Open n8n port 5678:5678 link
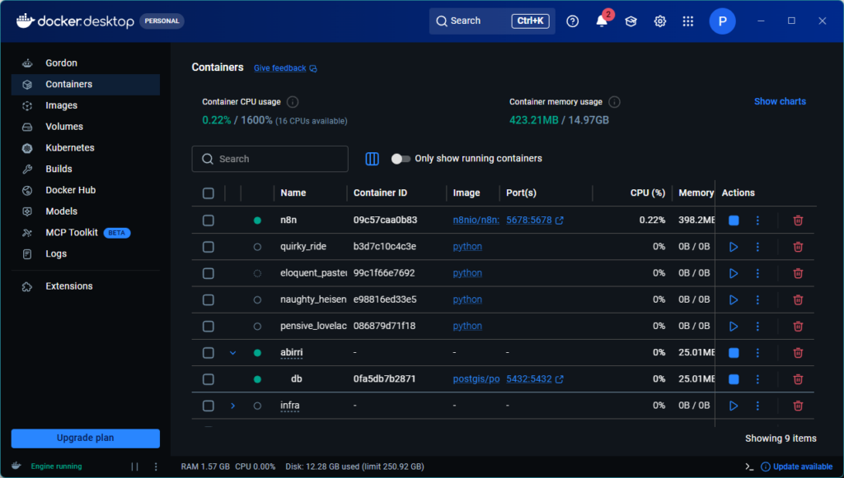Screen dimensions: 844x478 pyautogui.click(x=534, y=220)
